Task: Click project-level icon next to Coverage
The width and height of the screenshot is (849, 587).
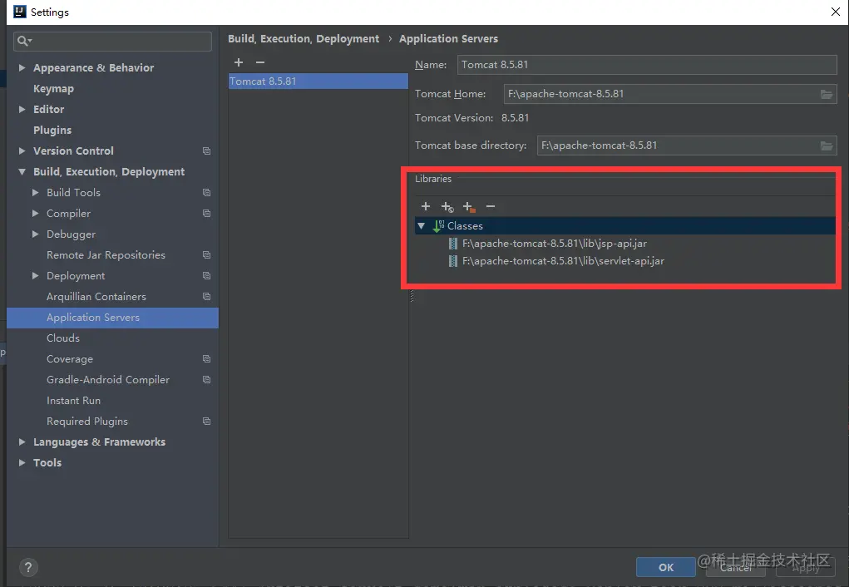Action: click(206, 359)
